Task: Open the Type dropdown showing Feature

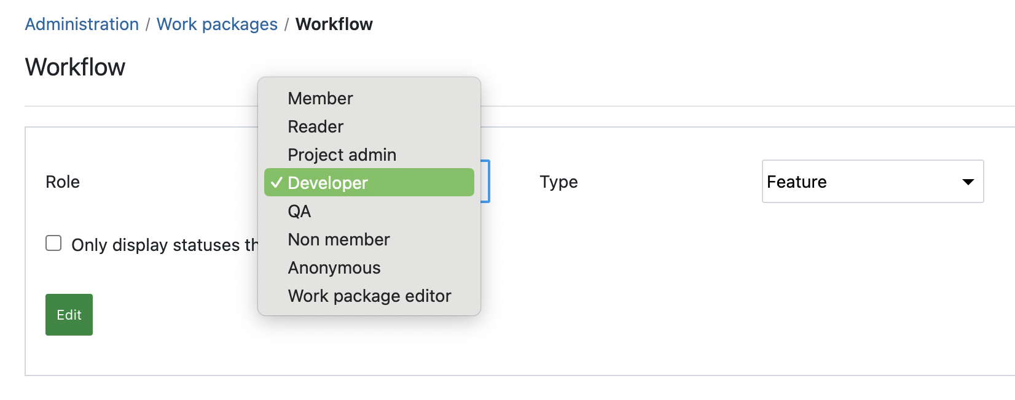Action: [x=860, y=182]
